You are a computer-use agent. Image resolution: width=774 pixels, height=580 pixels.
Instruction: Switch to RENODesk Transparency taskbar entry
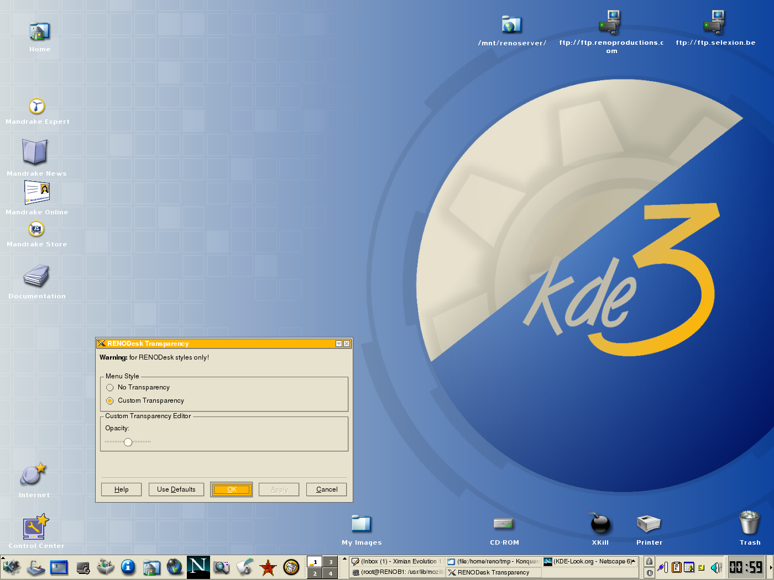[493, 572]
